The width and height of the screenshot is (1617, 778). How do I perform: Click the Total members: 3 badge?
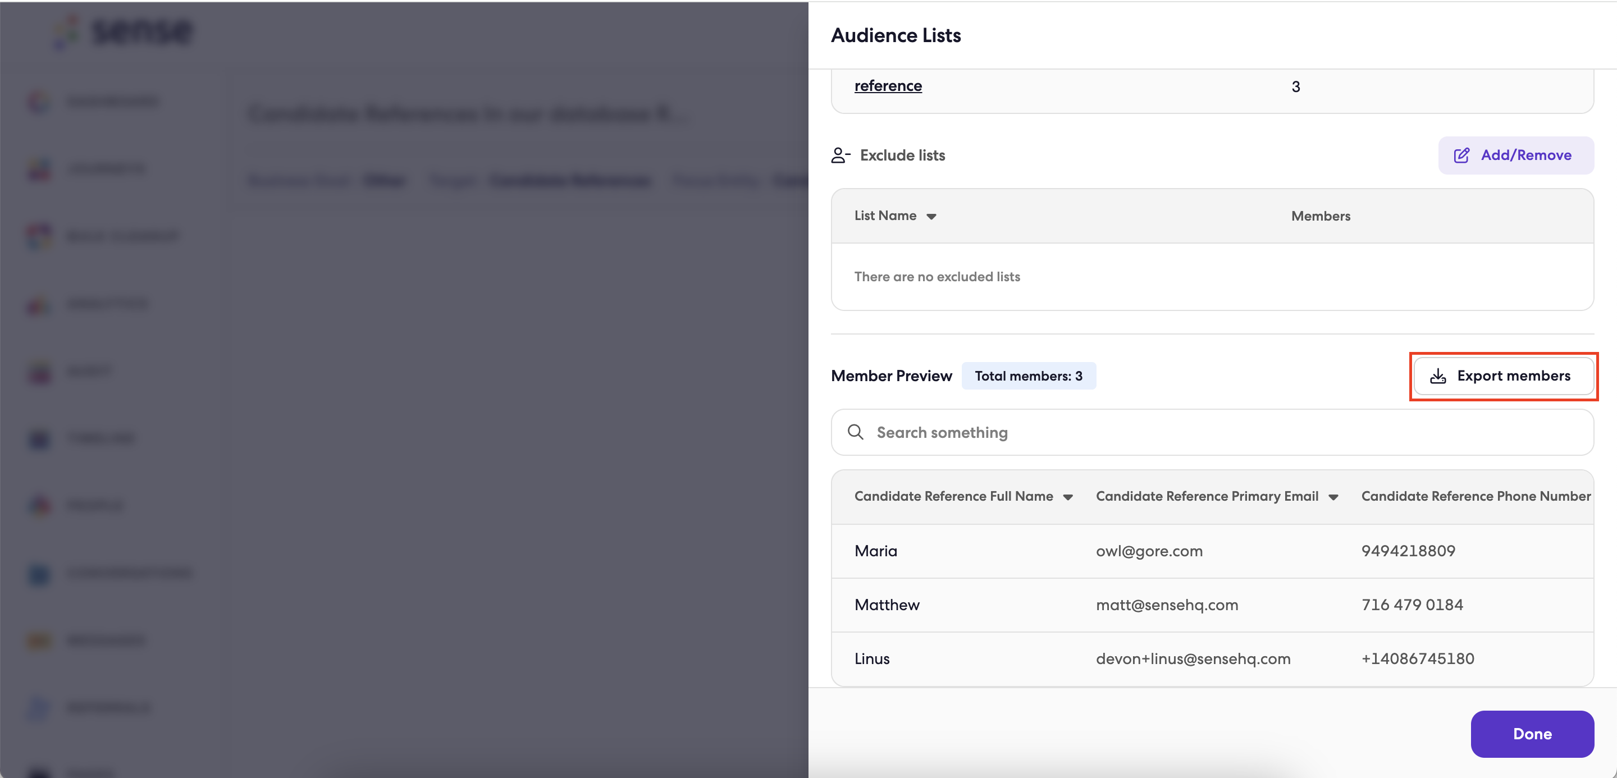coord(1028,376)
